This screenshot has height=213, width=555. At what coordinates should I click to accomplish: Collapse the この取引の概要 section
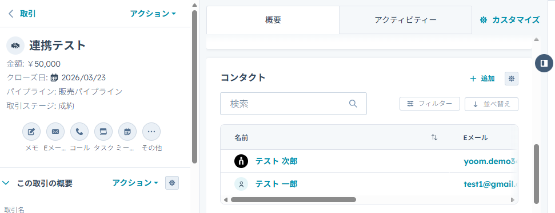(x=6, y=183)
